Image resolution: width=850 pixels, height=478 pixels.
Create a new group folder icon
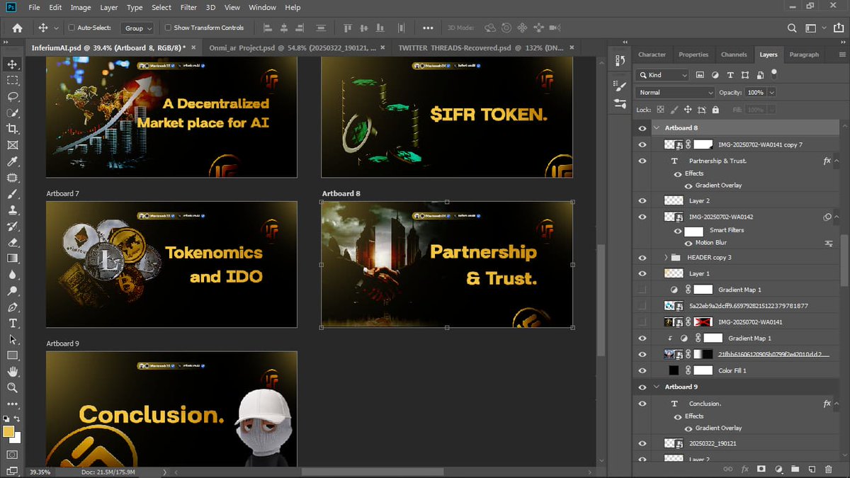click(x=795, y=469)
